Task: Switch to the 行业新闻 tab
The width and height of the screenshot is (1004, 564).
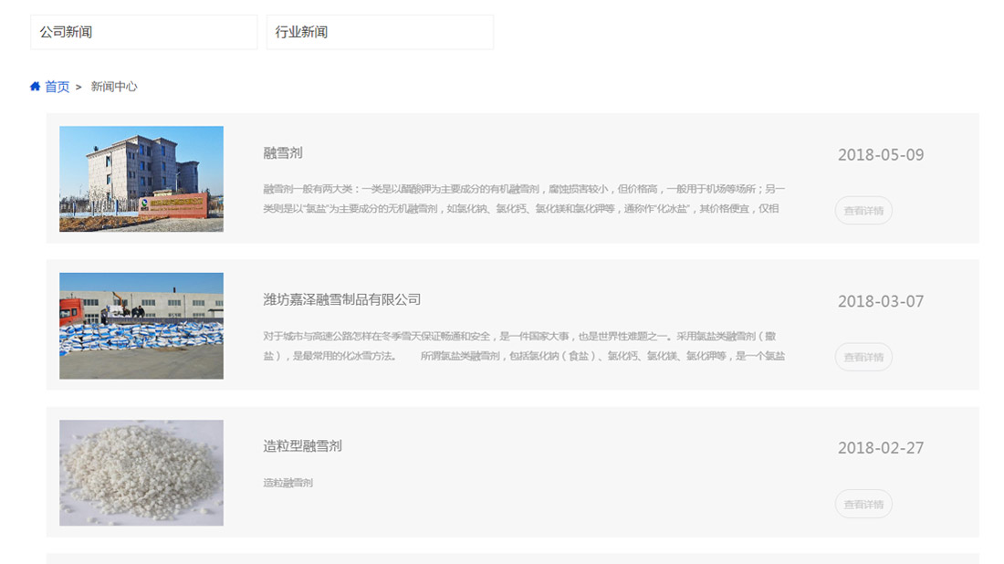Action: pos(380,32)
